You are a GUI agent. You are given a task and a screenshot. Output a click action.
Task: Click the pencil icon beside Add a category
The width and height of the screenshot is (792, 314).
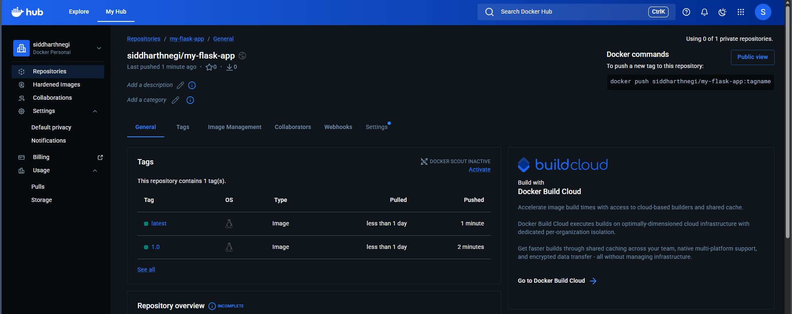pos(175,100)
